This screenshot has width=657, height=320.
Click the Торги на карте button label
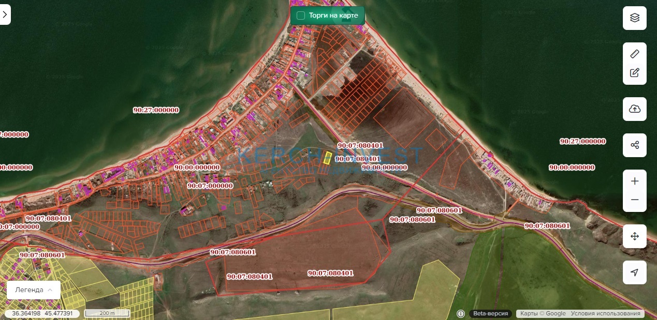333,16
